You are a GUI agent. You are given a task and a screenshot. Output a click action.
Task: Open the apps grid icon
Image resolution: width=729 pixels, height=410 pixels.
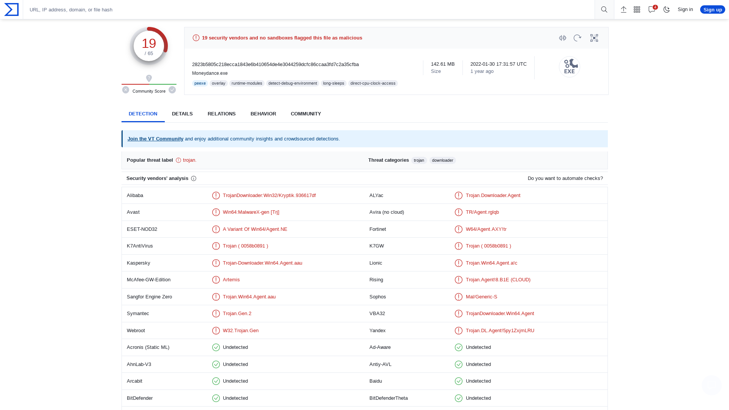click(x=637, y=9)
